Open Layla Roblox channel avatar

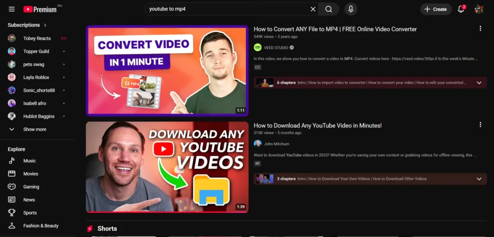[12, 78]
